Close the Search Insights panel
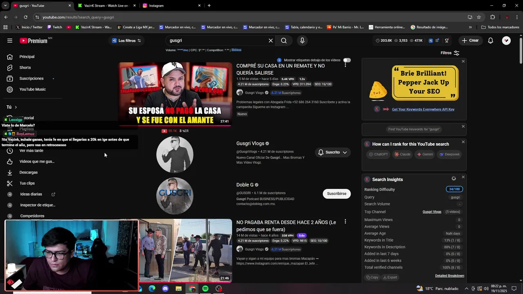This screenshot has width=523, height=294. point(463,177)
